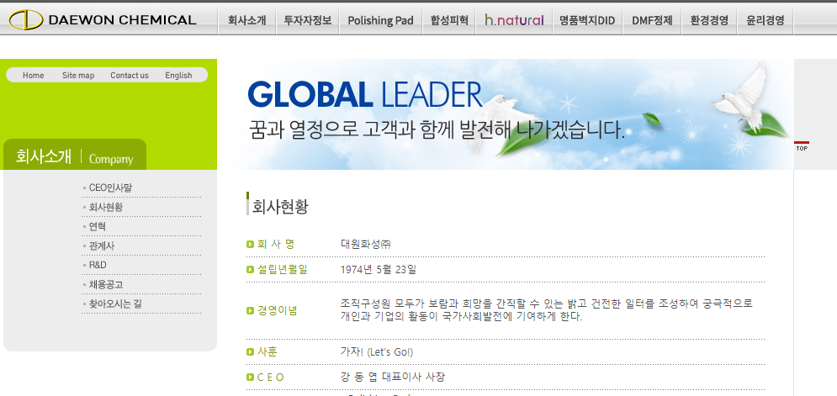
Task: Click the 회 사 명 row label
Action: [x=276, y=245]
